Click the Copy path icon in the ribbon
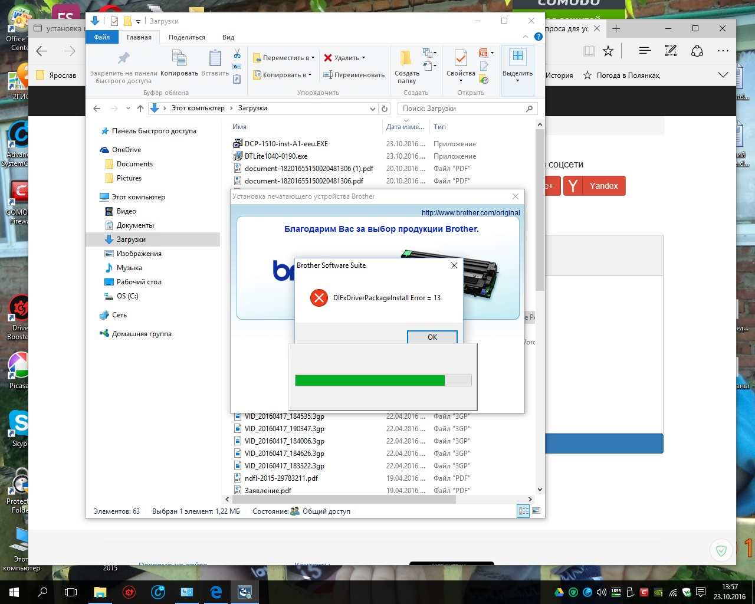 [237, 67]
